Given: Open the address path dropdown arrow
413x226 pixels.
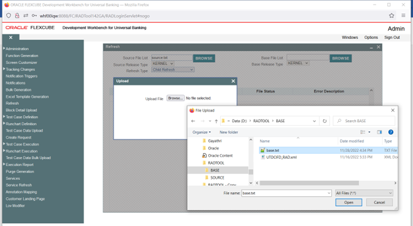Looking at the screenshot, I should [x=314, y=121].
